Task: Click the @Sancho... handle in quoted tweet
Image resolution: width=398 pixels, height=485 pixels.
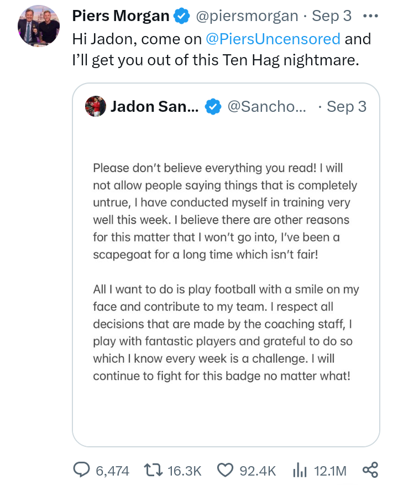Action: pyautogui.click(x=266, y=106)
